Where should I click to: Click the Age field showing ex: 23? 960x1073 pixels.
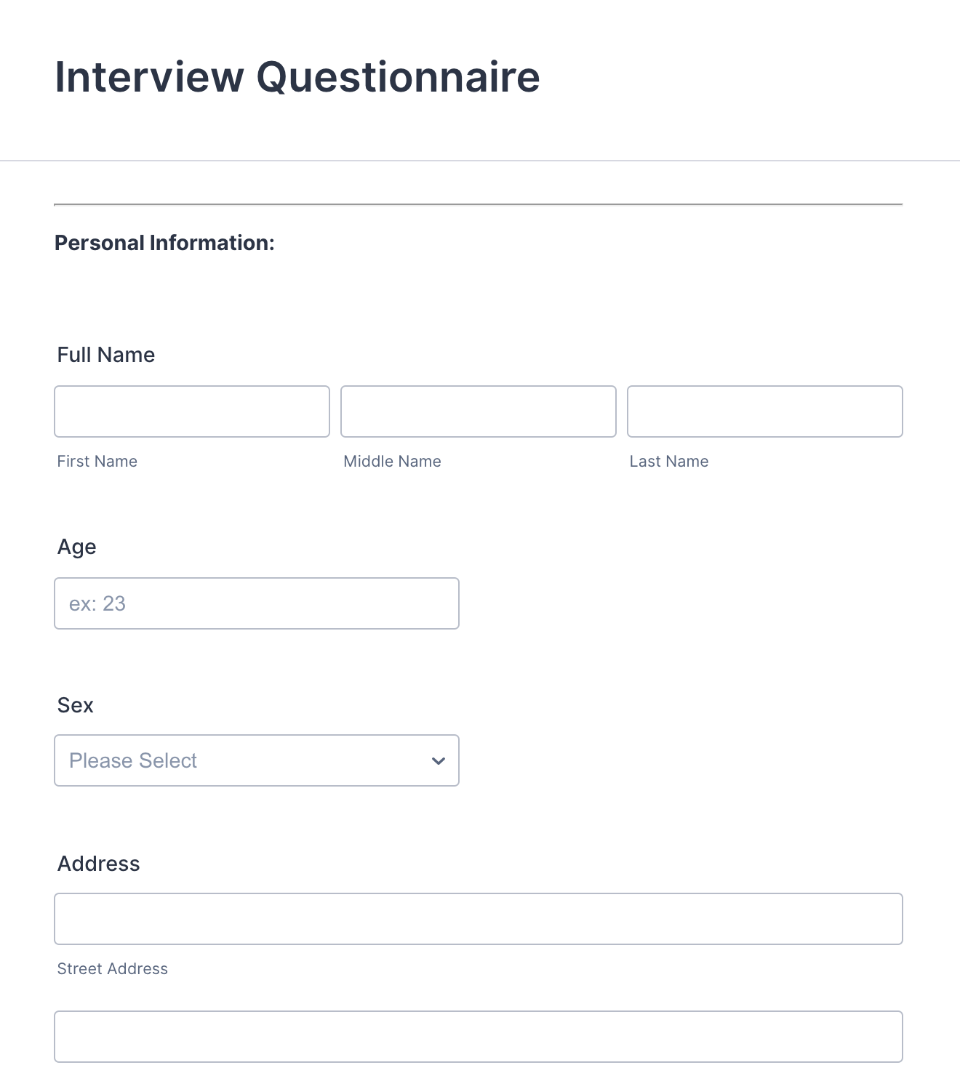[x=257, y=603]
